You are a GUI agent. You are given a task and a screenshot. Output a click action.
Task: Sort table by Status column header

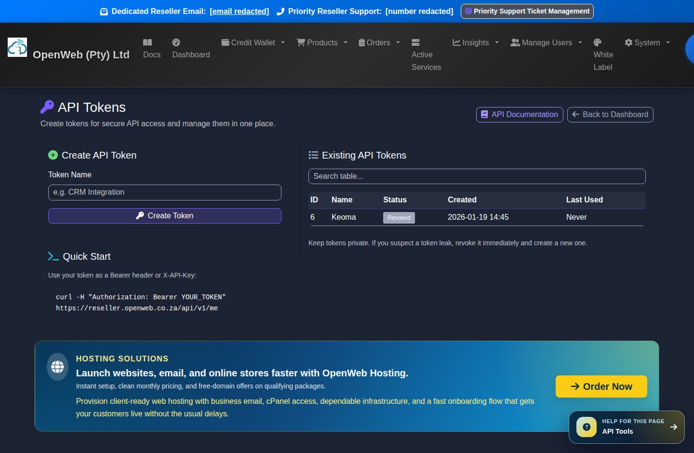pos(395,200)
